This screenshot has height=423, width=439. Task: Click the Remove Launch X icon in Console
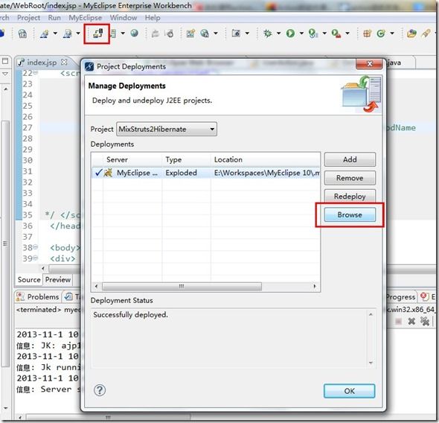[x=411, y=321]
